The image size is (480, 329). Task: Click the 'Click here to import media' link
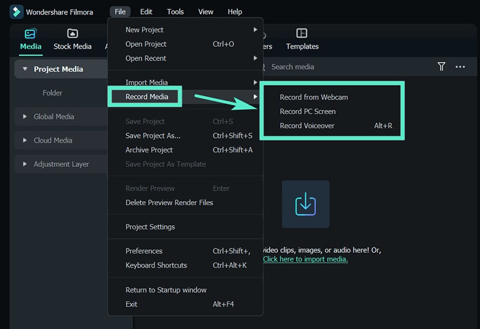click(305, 259)
